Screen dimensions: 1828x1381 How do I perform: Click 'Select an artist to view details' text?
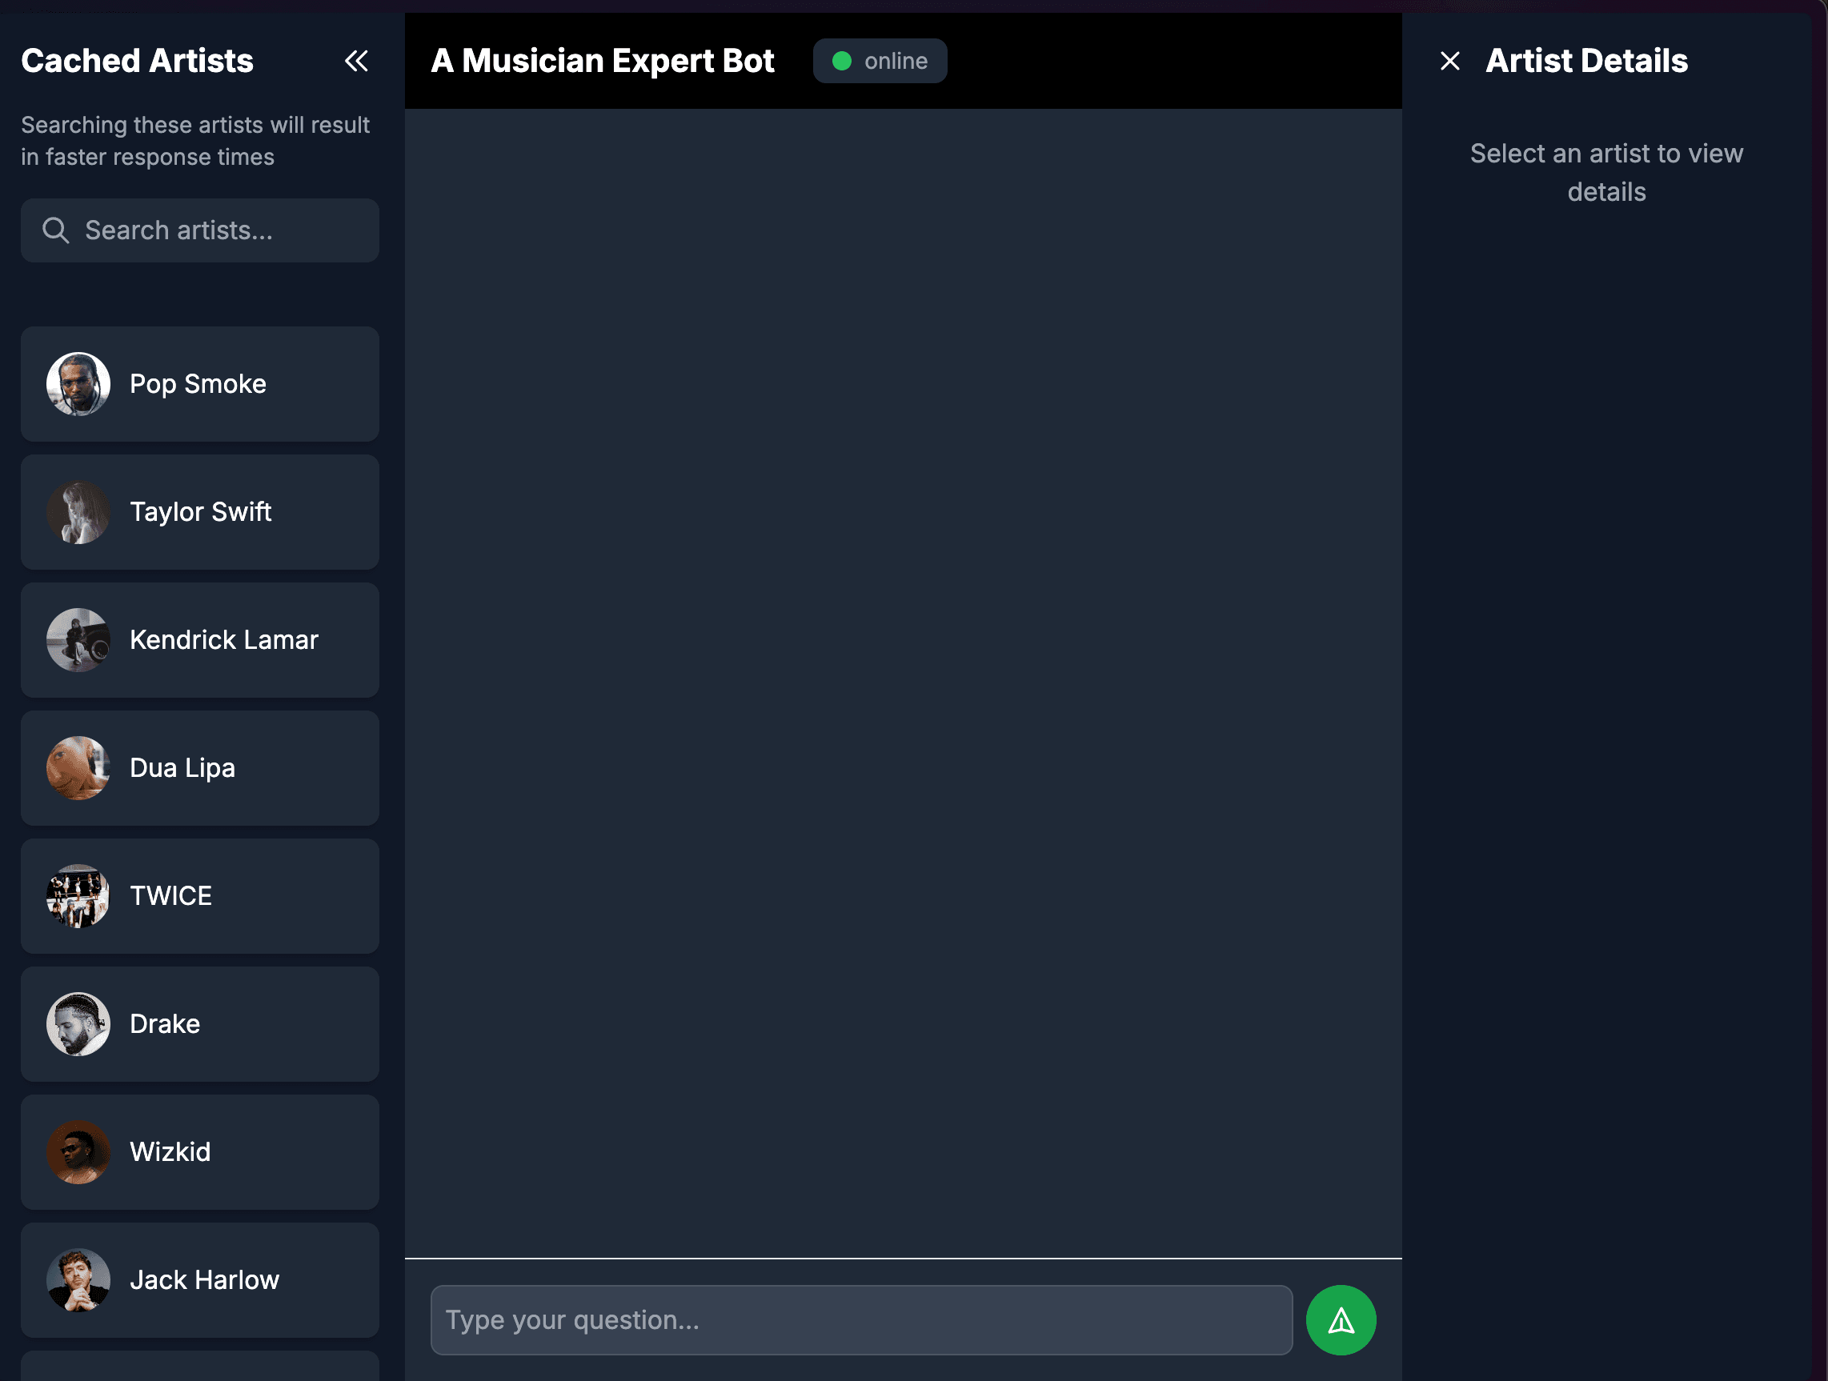(1606, 173)
